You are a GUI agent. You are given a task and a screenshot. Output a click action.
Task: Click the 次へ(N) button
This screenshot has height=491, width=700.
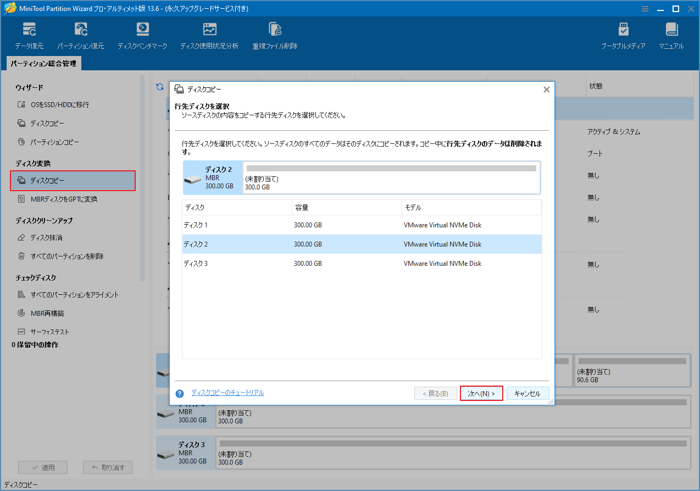coord(481,393)
